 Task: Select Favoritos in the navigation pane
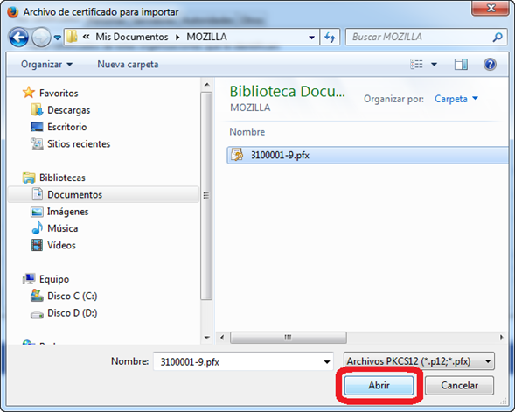coord(59,94)
